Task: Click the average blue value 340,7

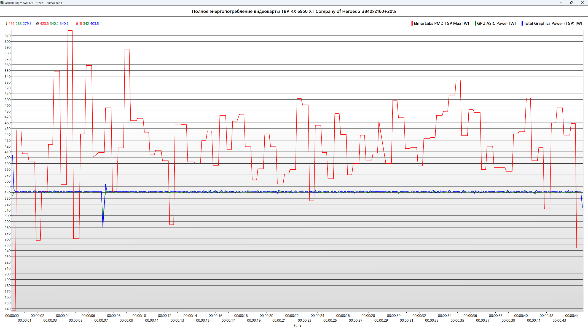Action: click(x=64, y=23)
